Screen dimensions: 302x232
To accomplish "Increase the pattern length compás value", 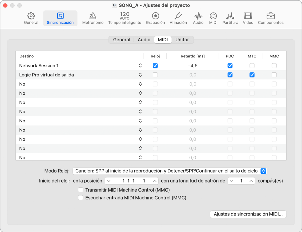I will click(x=251, y=181).
